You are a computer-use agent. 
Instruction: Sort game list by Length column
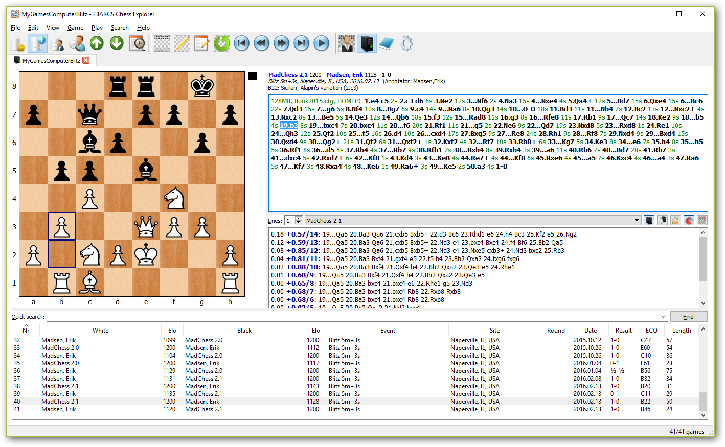point(682,331)
